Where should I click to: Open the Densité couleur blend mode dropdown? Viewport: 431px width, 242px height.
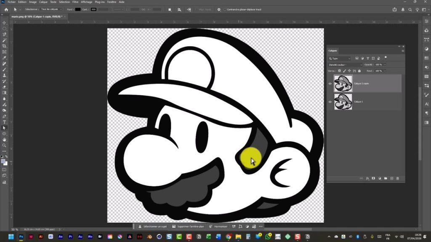point(345,65)
